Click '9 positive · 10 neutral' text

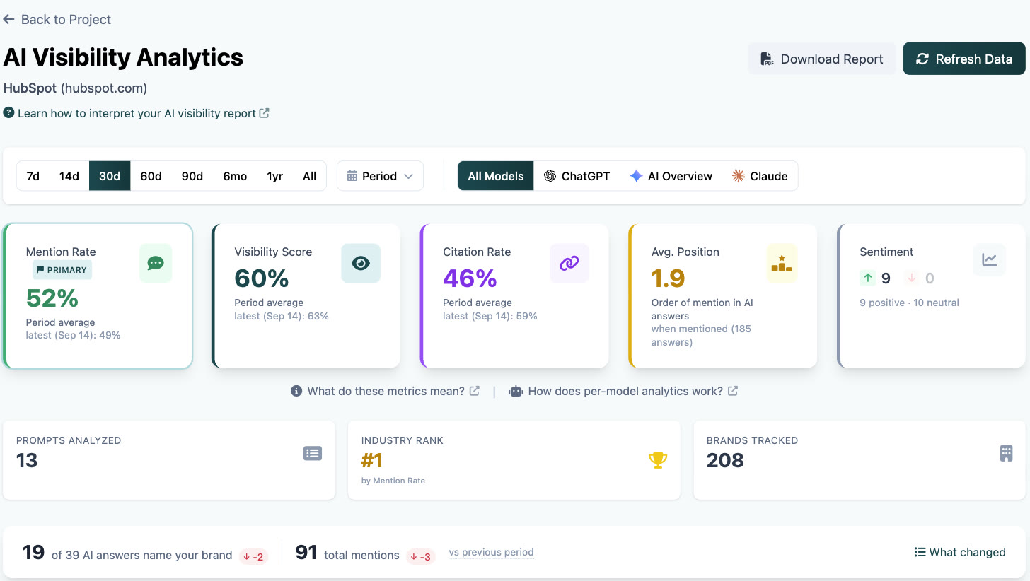coord(909,303)
